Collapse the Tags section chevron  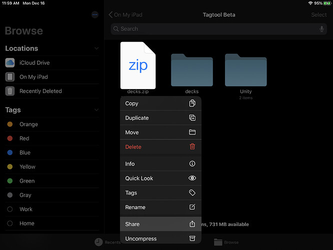pyautogui.click(x=96, y=110)
